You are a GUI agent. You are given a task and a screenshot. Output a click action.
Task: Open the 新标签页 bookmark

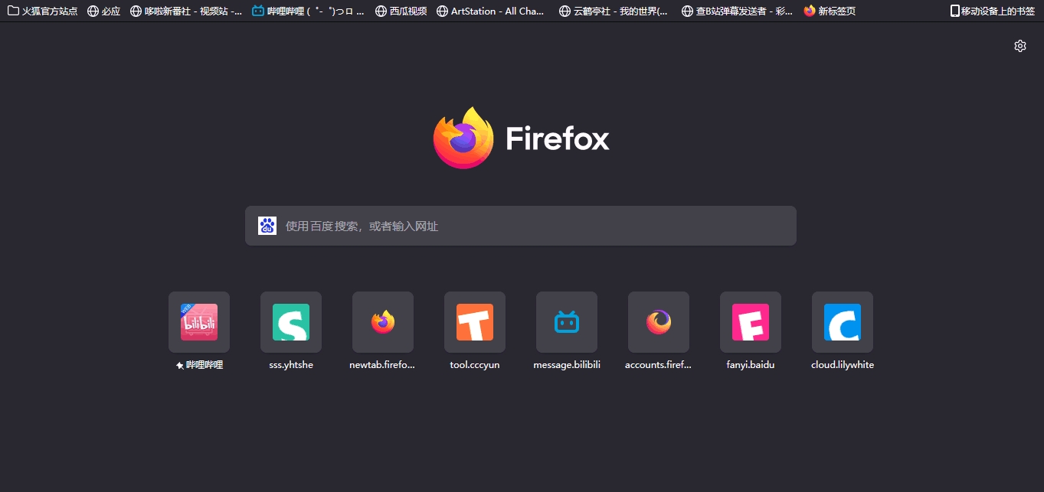point(830,11)
